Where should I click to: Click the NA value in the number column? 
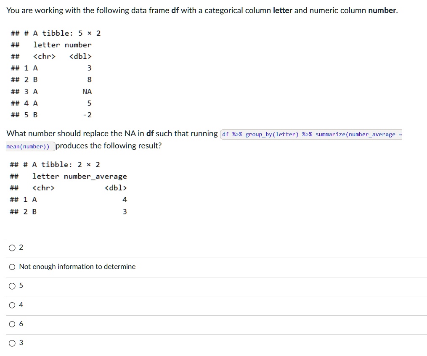87,92
